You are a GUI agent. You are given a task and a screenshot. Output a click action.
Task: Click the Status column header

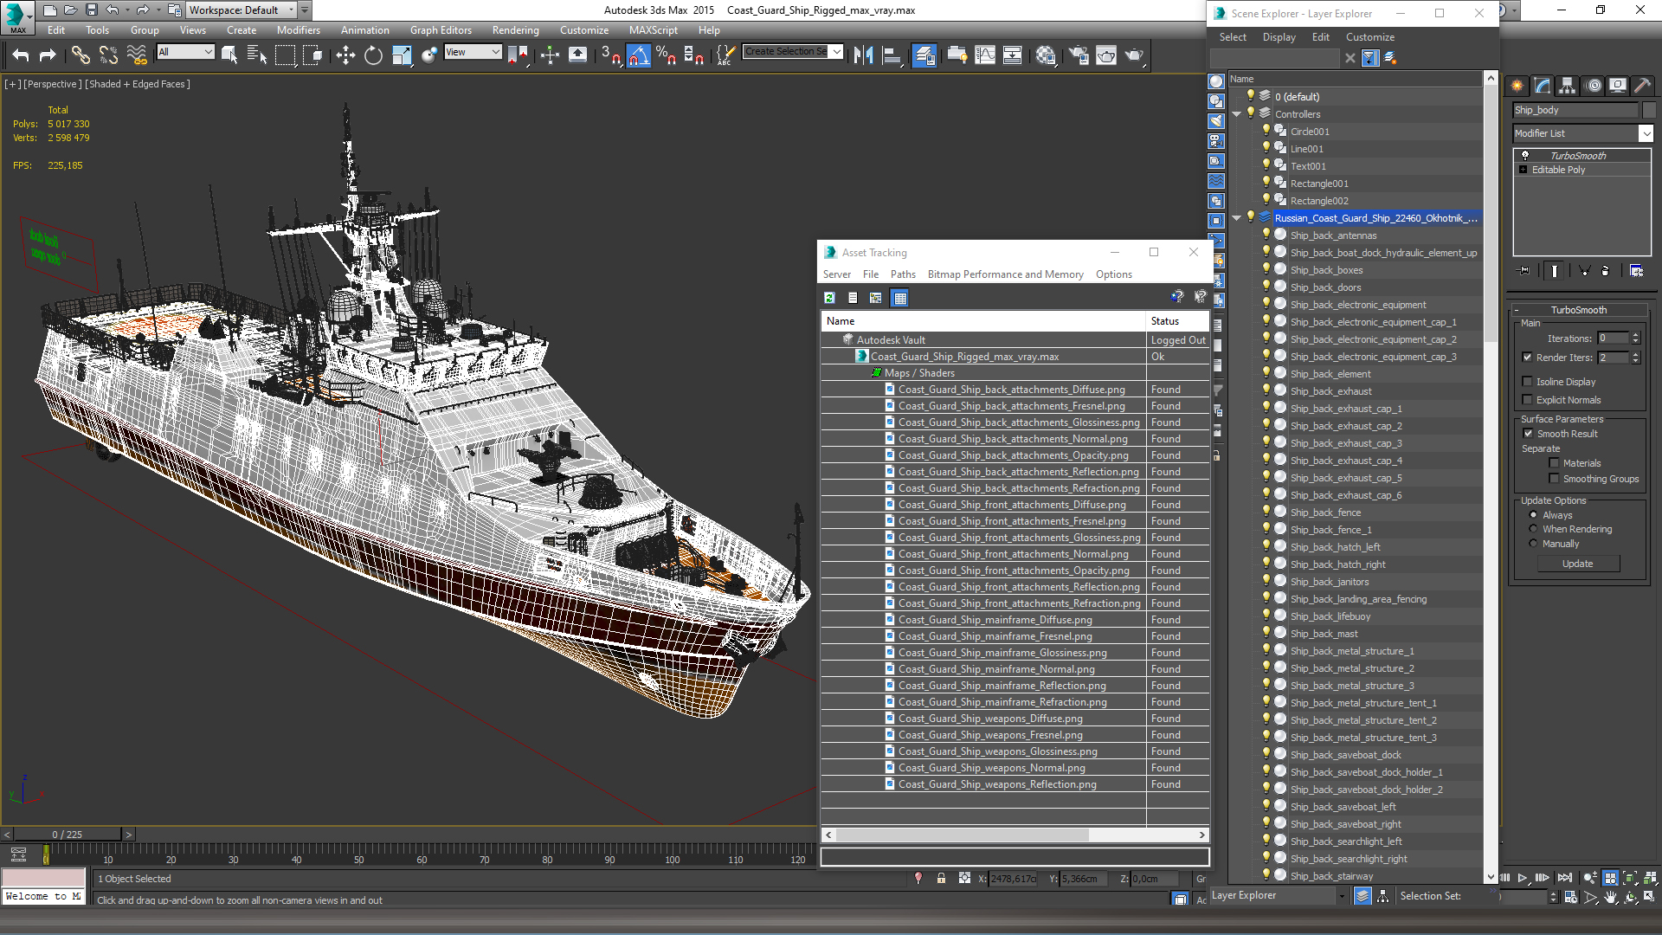click(x=1177, y=321)
